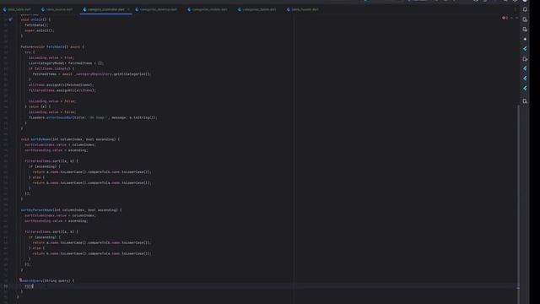Click the 'searchQuery(String query) {' line

click(x=48, y=280)
